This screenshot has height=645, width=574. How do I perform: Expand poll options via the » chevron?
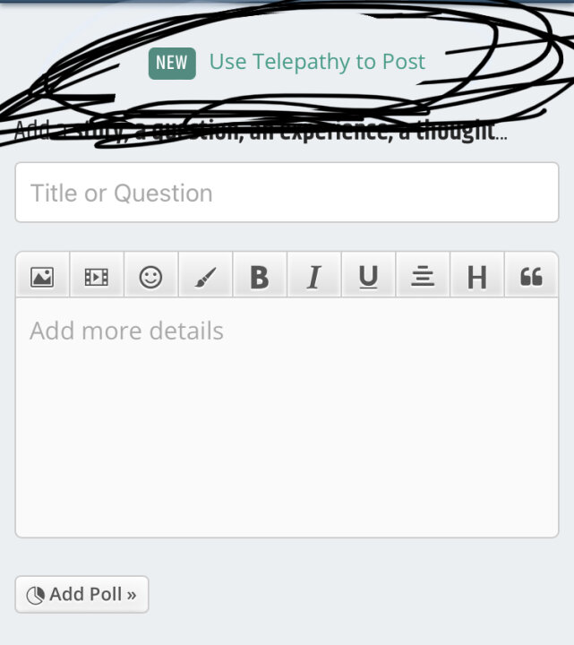point(132,595)
